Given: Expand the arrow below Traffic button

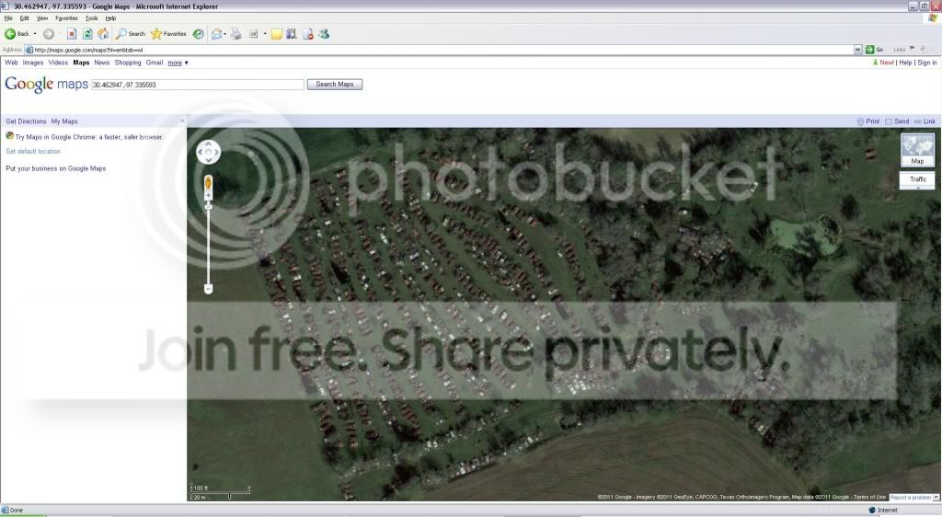Looking at the screenshot, I should (917, 189).
